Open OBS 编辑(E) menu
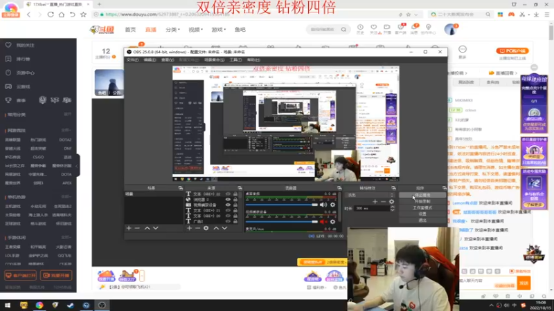Image resolution: width=554 pixels, height=311 pixels. click(x=150, y=60)
